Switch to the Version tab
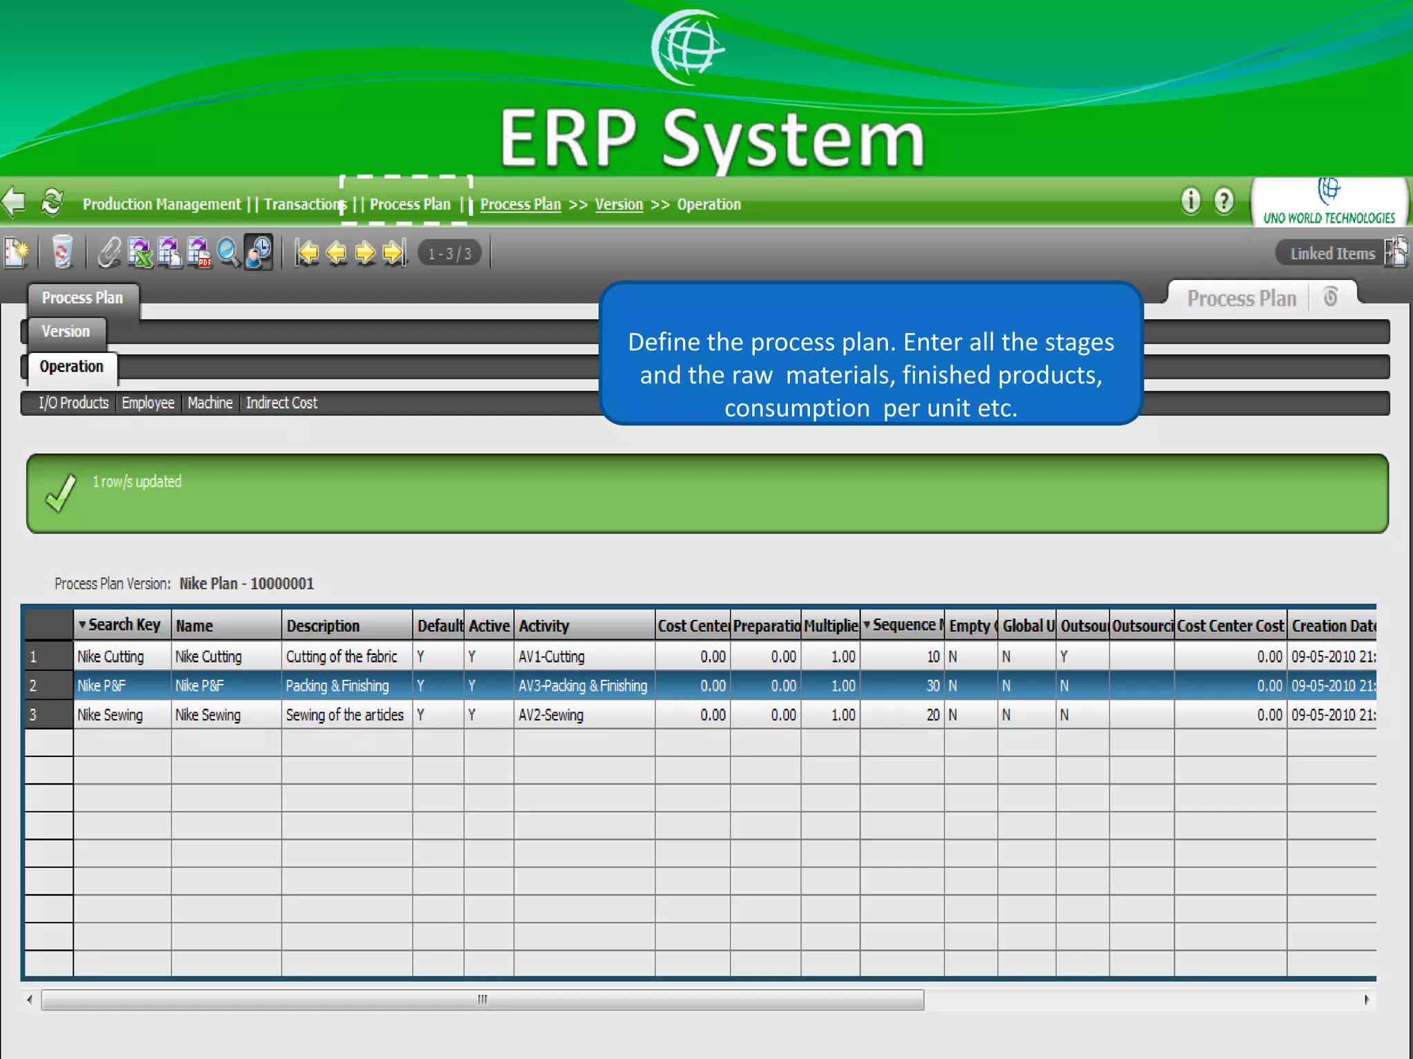Image resolution: width=1413 pixels, height=1059 pixels. point(66,332)
